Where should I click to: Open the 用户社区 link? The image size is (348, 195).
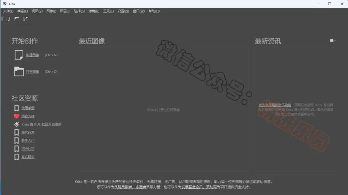(28, 149)
